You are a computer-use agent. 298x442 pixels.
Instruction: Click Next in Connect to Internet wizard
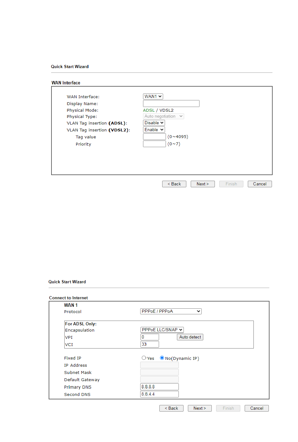point(200,408)
